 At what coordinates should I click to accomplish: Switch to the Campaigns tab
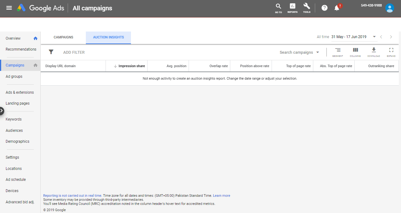pos(63,37)
